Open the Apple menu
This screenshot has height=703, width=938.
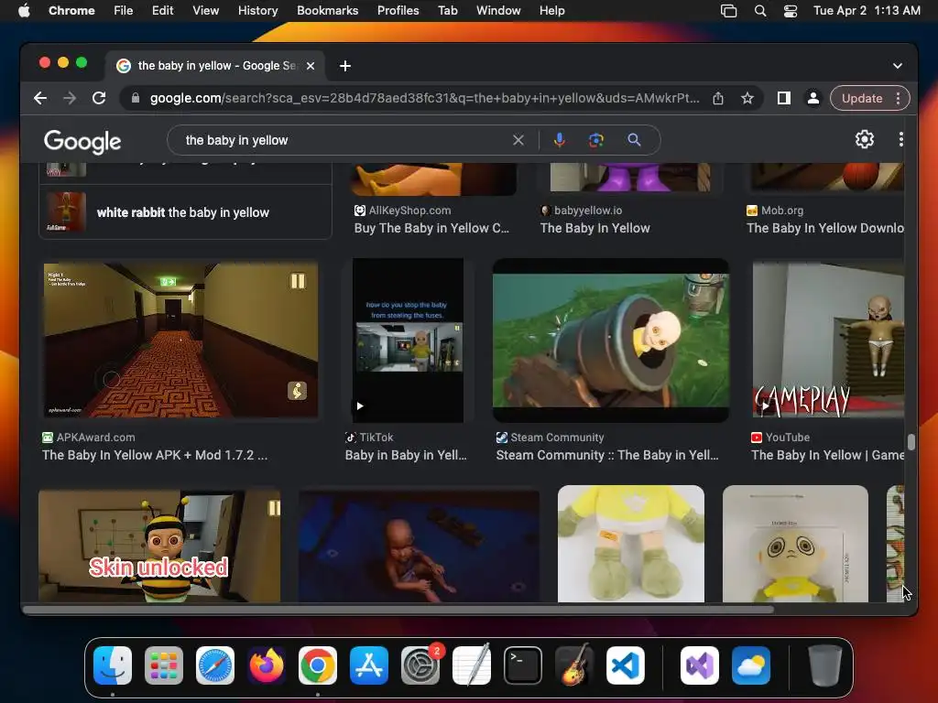(24, 10)
